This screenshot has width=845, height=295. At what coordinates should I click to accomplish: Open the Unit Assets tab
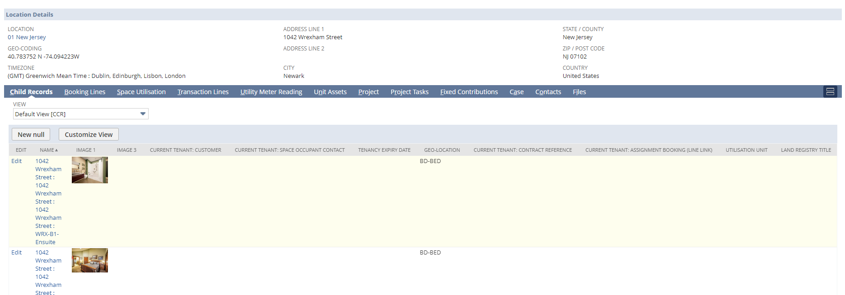[330, 92]
